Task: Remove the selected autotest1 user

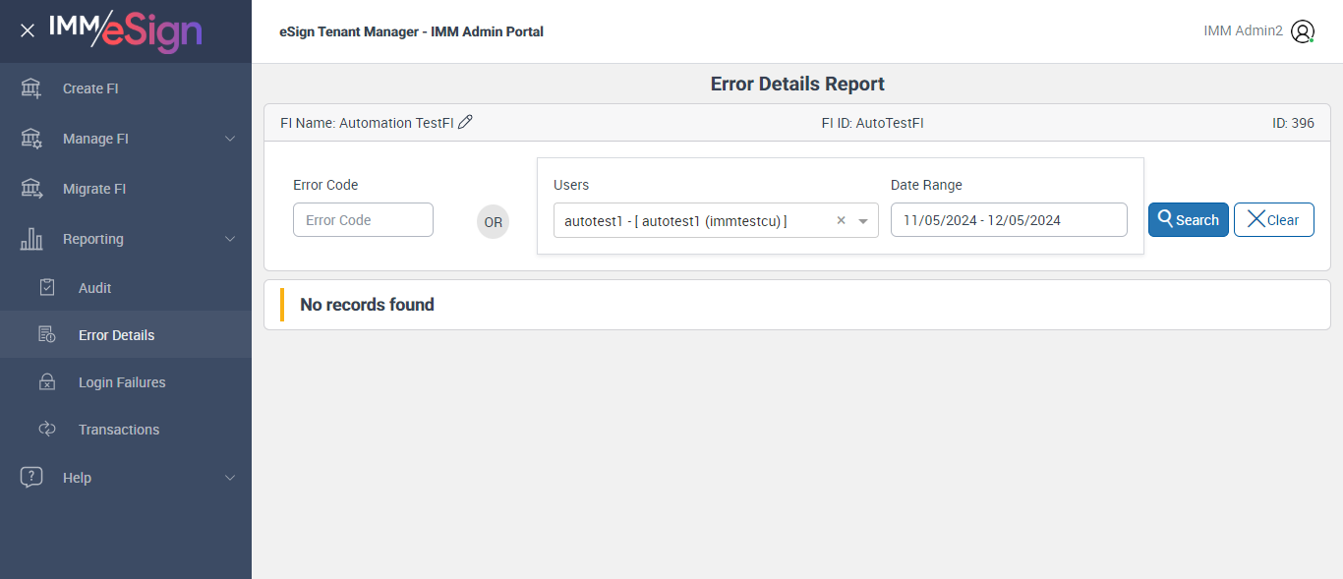Action: (841, 221)
